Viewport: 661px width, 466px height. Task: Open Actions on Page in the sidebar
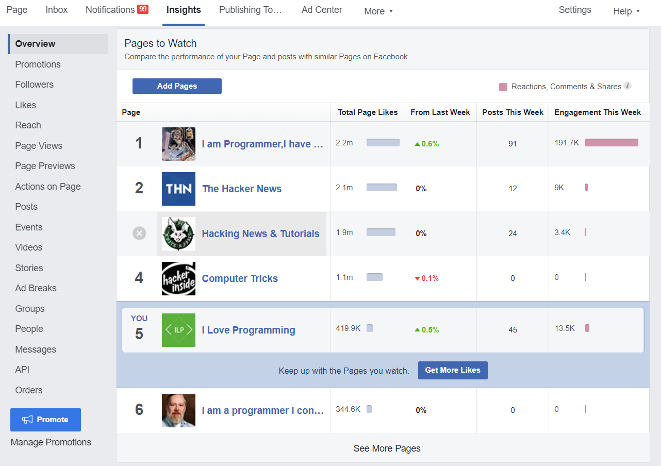48,187
